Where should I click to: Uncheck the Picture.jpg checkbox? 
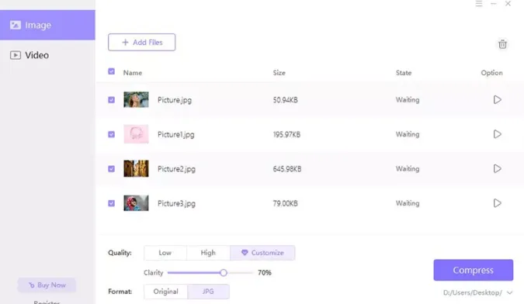(111, 100)
